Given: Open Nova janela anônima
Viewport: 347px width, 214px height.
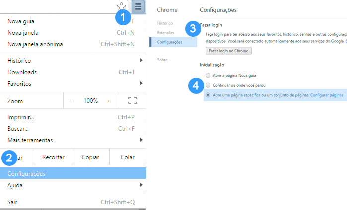Looking at the screenshot, I should [x=73, y=44].
